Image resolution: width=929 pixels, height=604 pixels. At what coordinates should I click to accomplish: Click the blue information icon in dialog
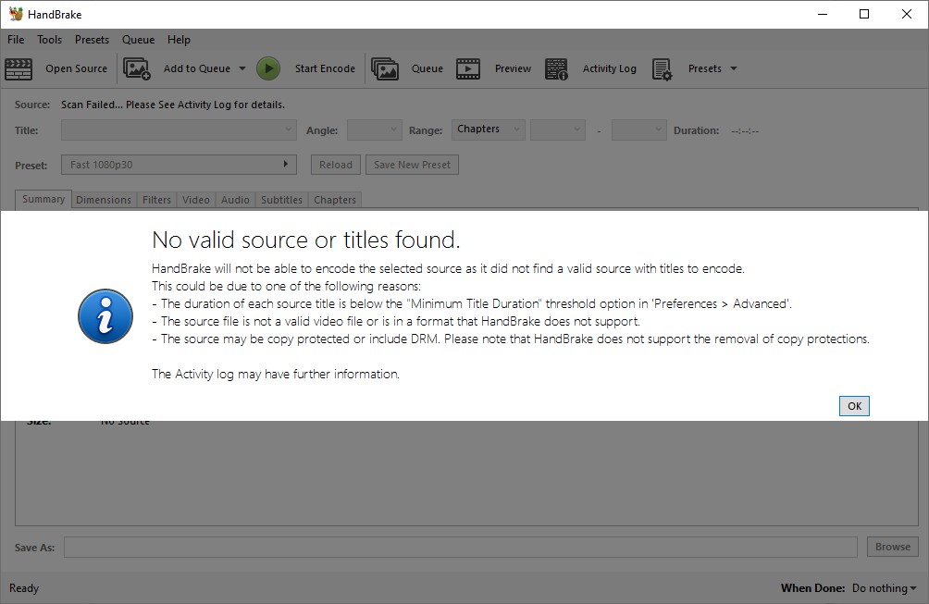105,316
